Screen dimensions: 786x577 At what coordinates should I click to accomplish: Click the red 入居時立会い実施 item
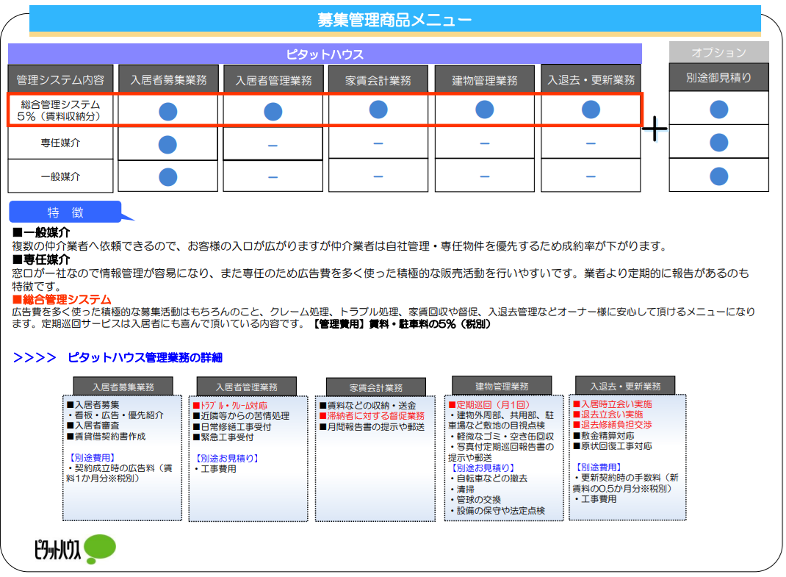click(613, 404)
